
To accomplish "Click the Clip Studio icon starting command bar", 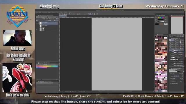I will (x=60, y=14).
